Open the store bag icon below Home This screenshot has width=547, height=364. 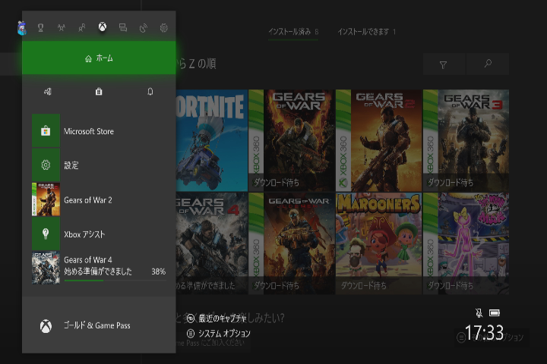(x=99, y=92)
